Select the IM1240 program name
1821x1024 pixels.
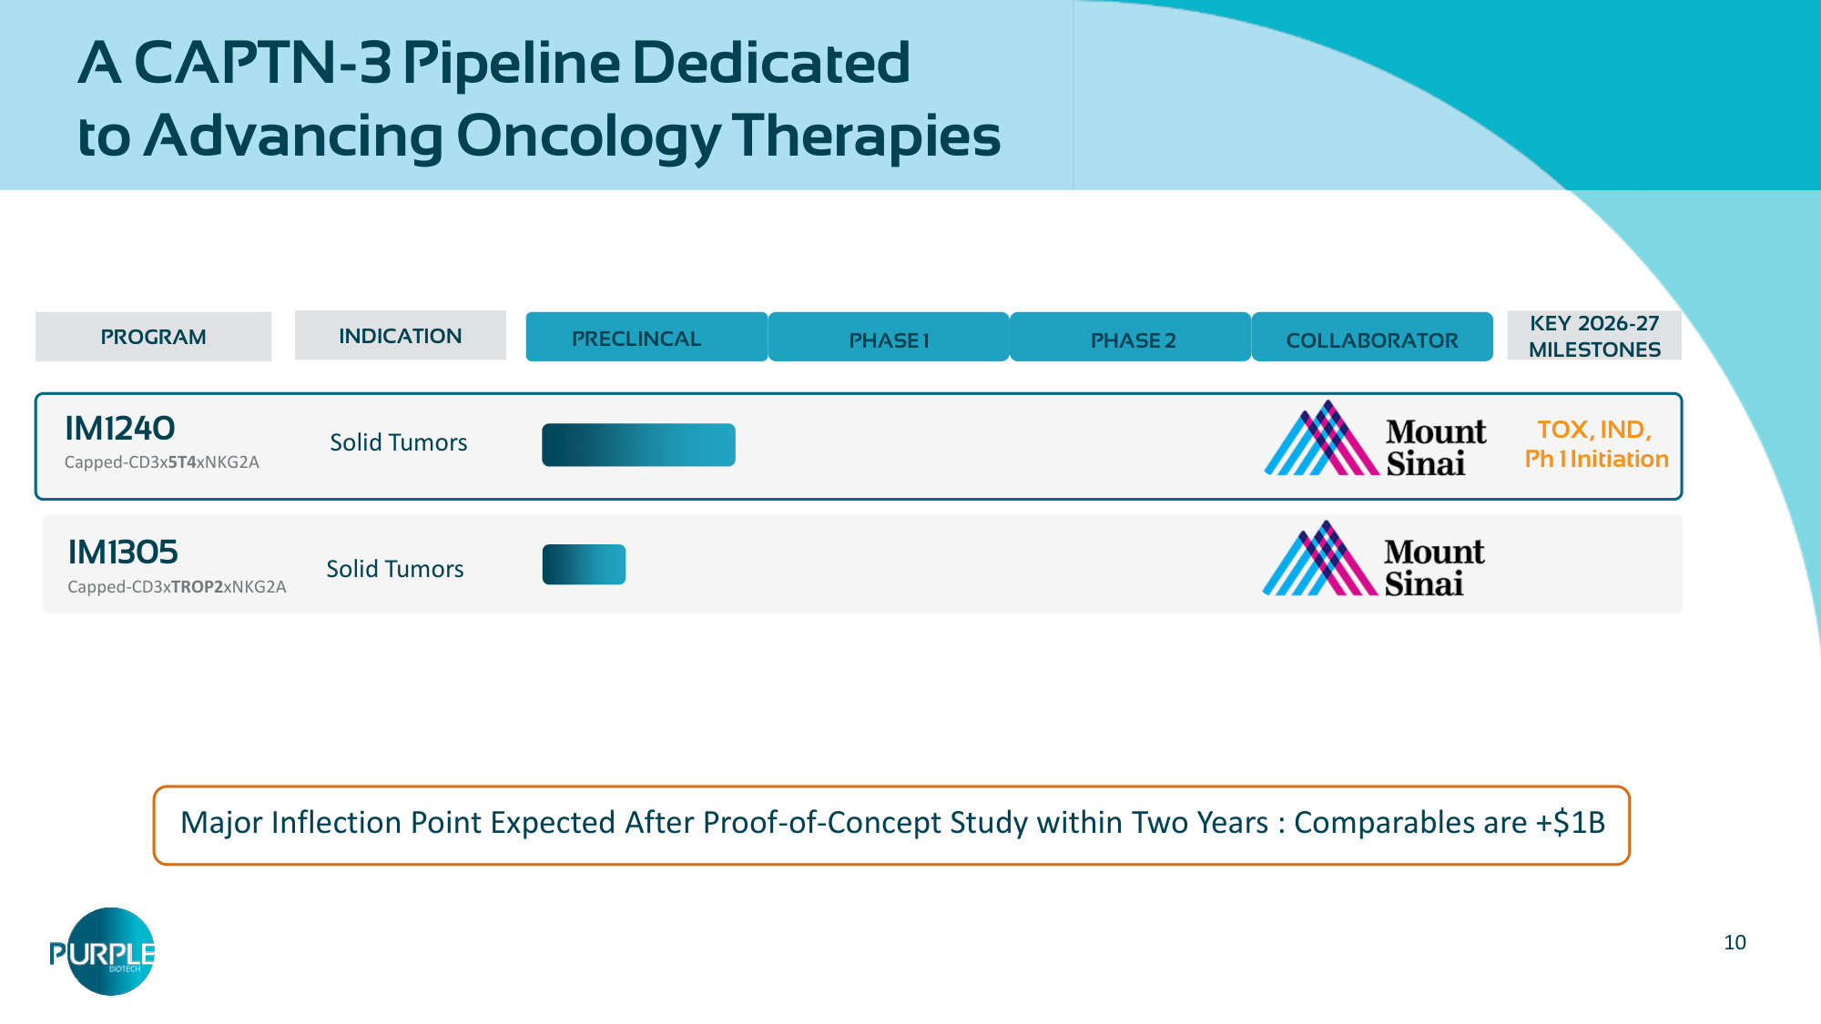tap(120, 428)
